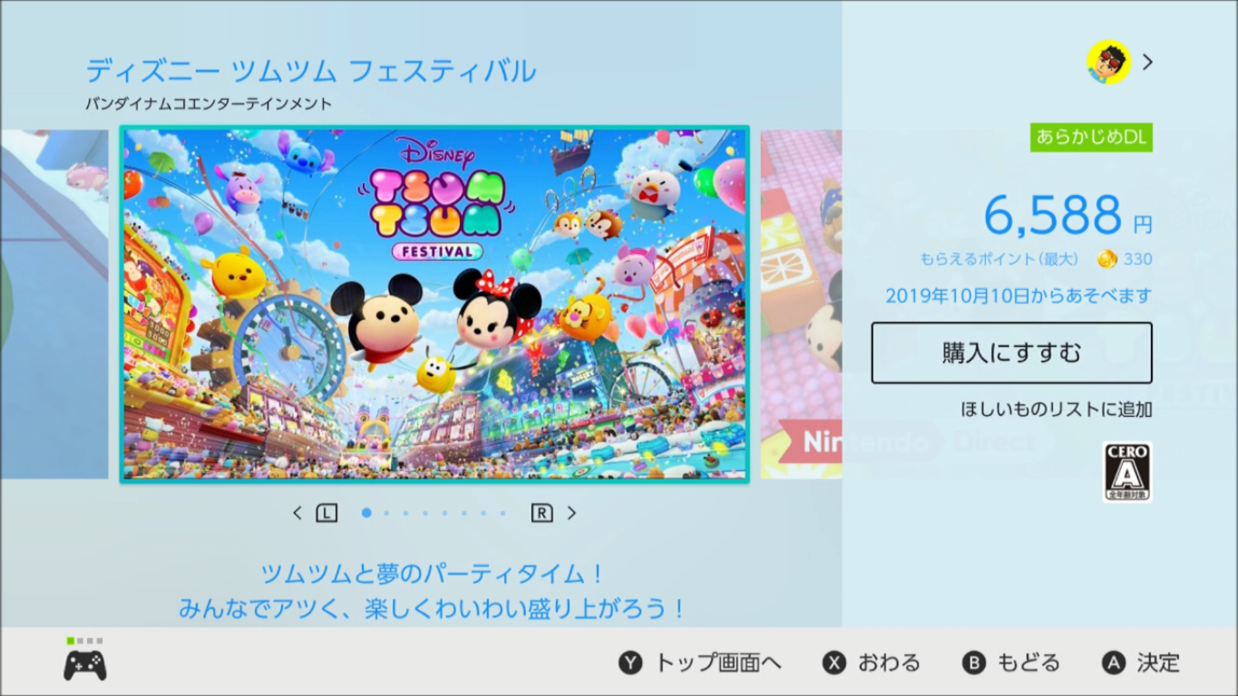
Task: Go to previous screenshot with L button
Action: coord(327,513)
